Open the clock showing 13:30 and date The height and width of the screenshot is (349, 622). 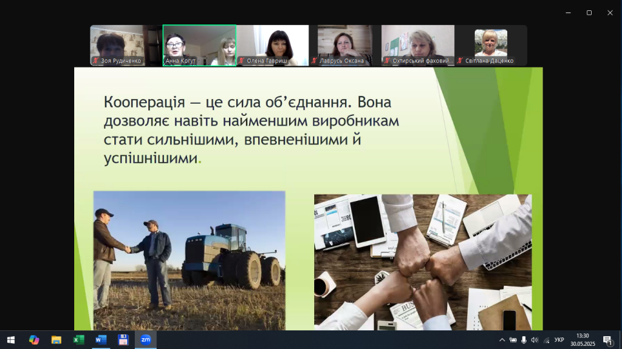click(582, 339)
